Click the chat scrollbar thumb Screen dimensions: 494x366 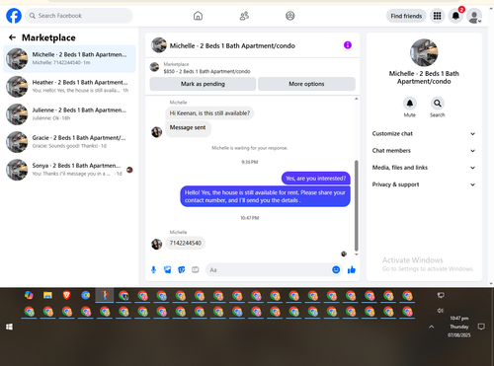(356, 205)
